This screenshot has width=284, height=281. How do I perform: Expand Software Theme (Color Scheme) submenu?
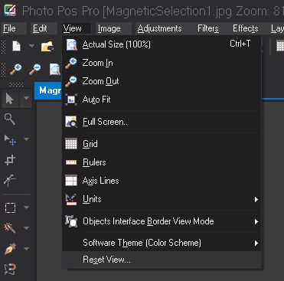(x=162, y=243)
